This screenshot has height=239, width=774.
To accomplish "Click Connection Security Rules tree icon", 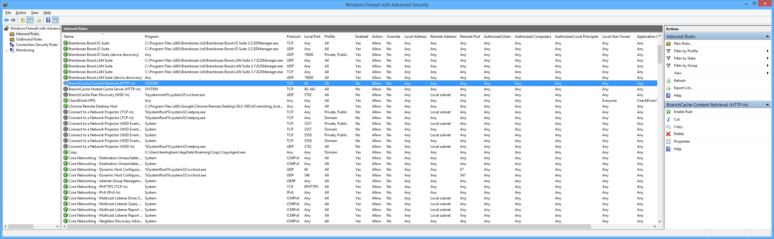I will point(12,45).
